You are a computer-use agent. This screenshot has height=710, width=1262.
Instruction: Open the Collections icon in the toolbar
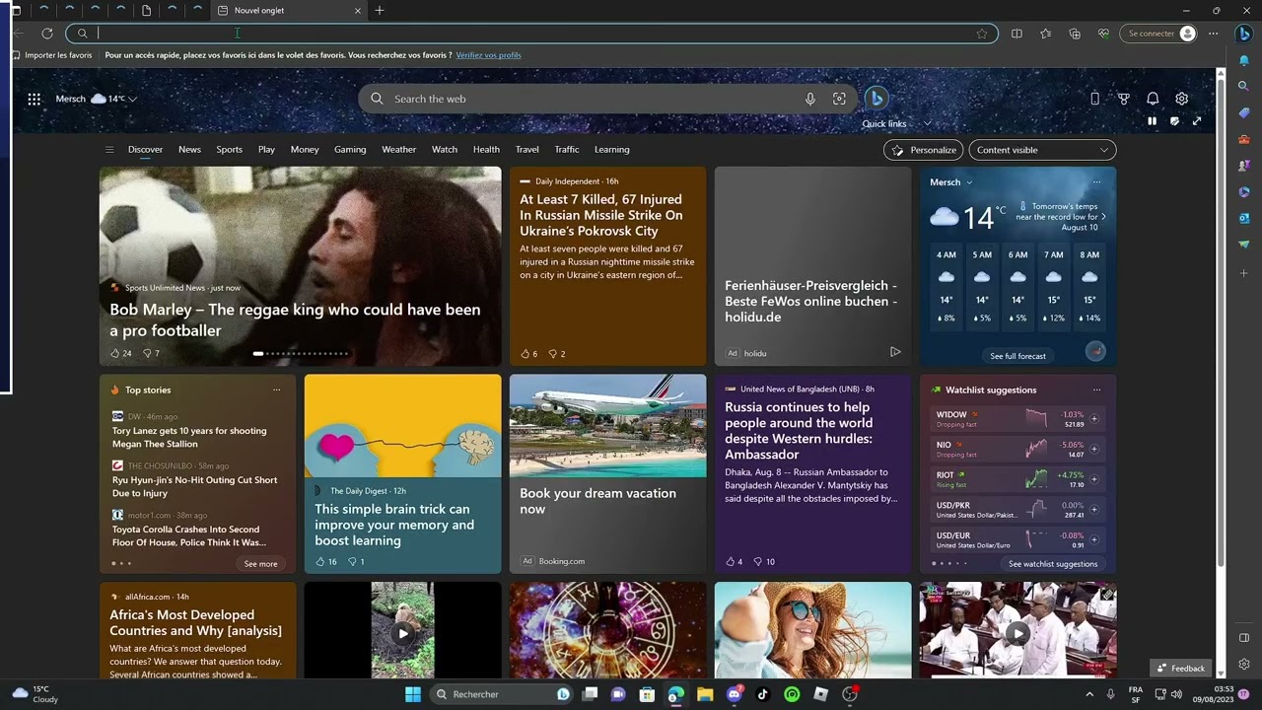(x=1075, y=34)
